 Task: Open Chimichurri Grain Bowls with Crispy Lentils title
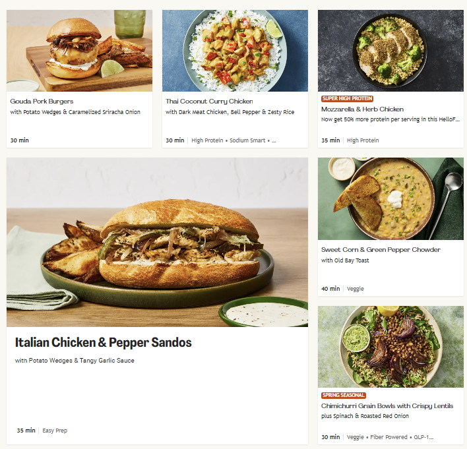(387, 406)
